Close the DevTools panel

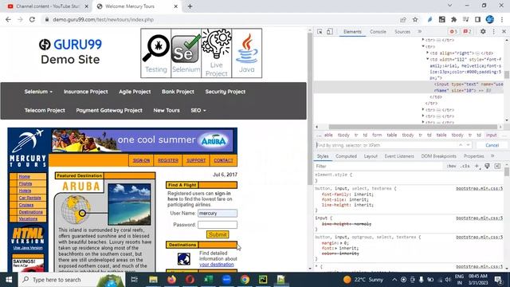point(504,32)
